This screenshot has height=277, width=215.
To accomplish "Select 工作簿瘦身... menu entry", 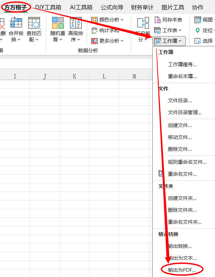I will coord(182,65).
